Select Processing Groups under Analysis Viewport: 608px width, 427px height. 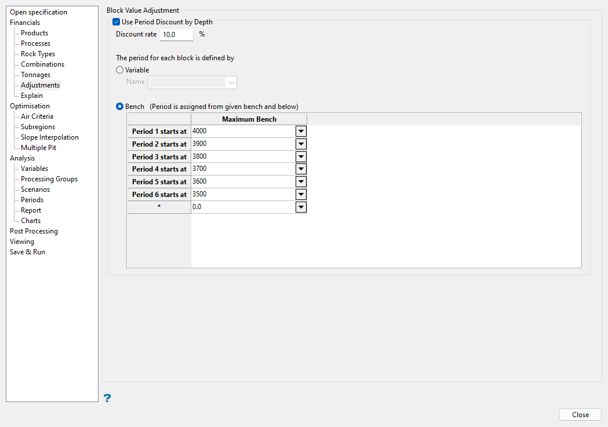point(49,179)
